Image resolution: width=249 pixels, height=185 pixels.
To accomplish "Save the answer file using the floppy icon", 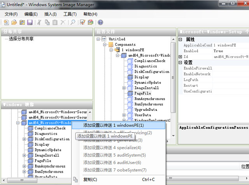I will pyautogui.click(x=30, y=23).
